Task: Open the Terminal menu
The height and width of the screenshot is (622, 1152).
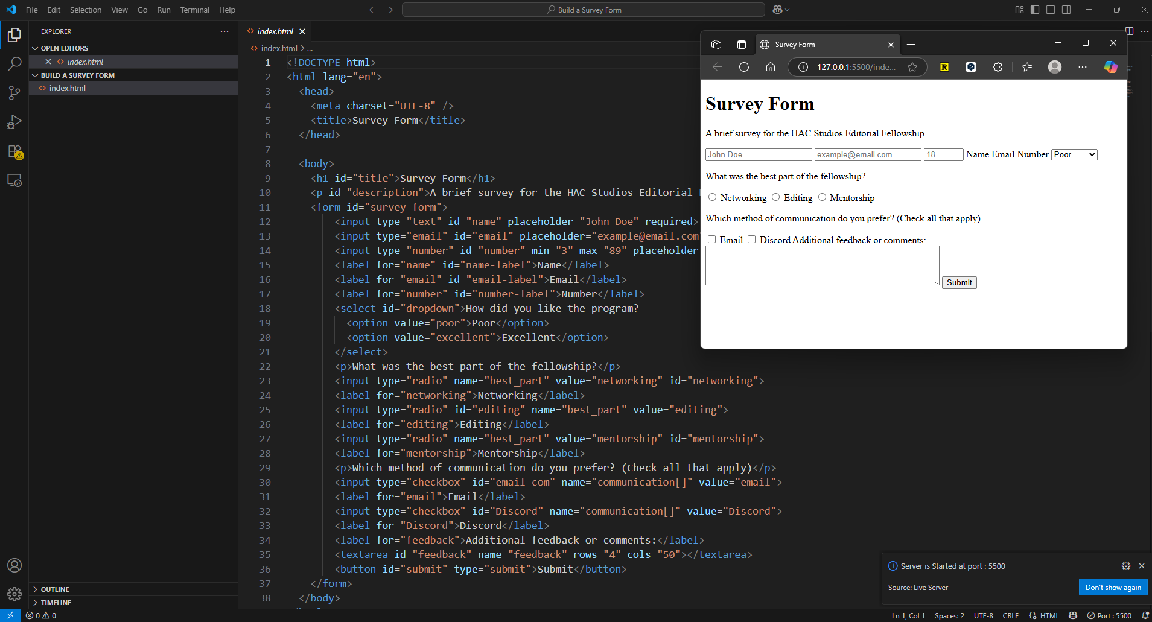Action: [x=194, y=10]
